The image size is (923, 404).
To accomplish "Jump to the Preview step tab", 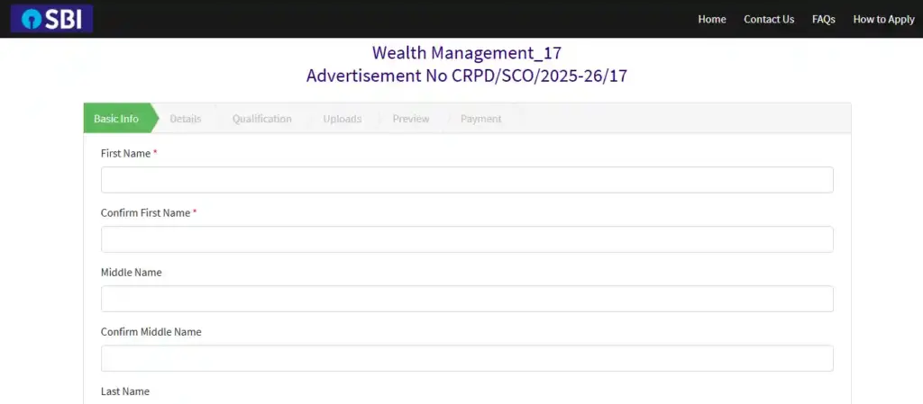I will [x=410, y=119].
